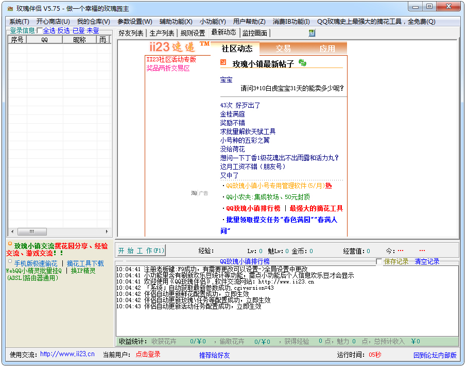Toggle the 全选 checkbox in login info
Viewport: 467px width, 367px height.
(x=39, y=30)
